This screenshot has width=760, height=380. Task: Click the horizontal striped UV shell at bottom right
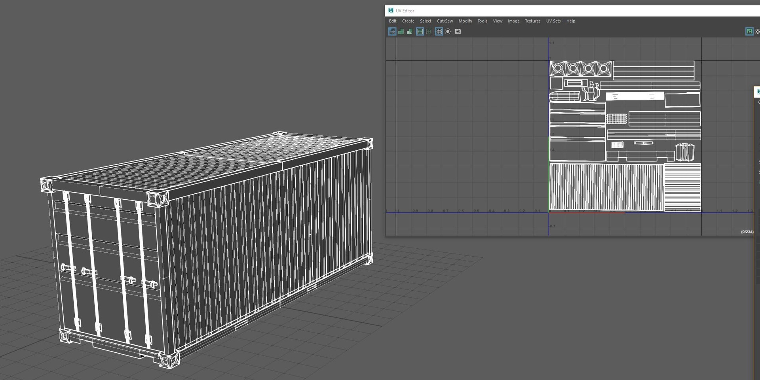point(682,187)
